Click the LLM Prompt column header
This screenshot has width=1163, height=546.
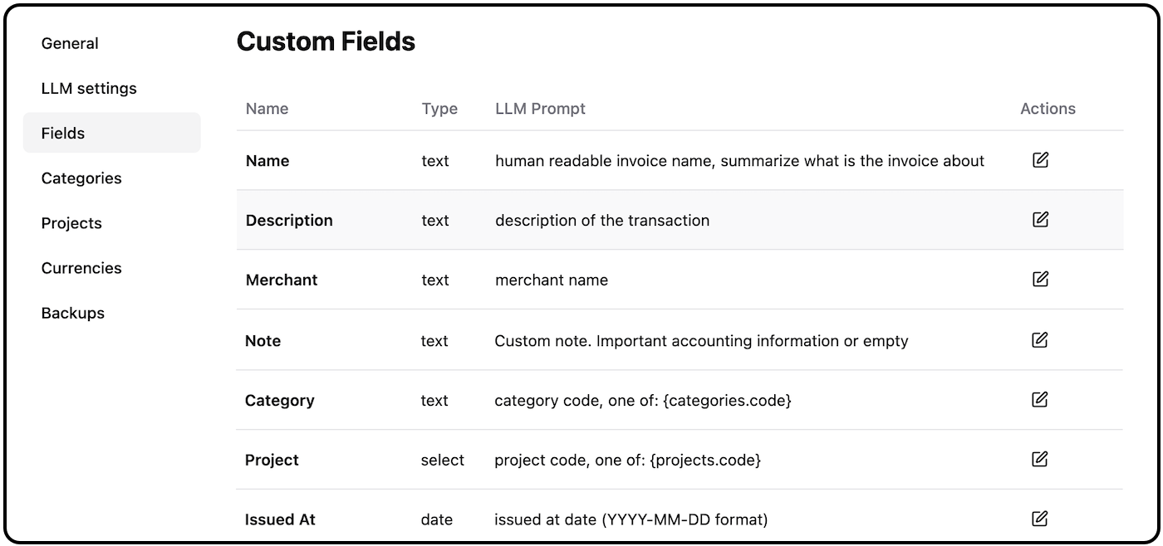540,109
